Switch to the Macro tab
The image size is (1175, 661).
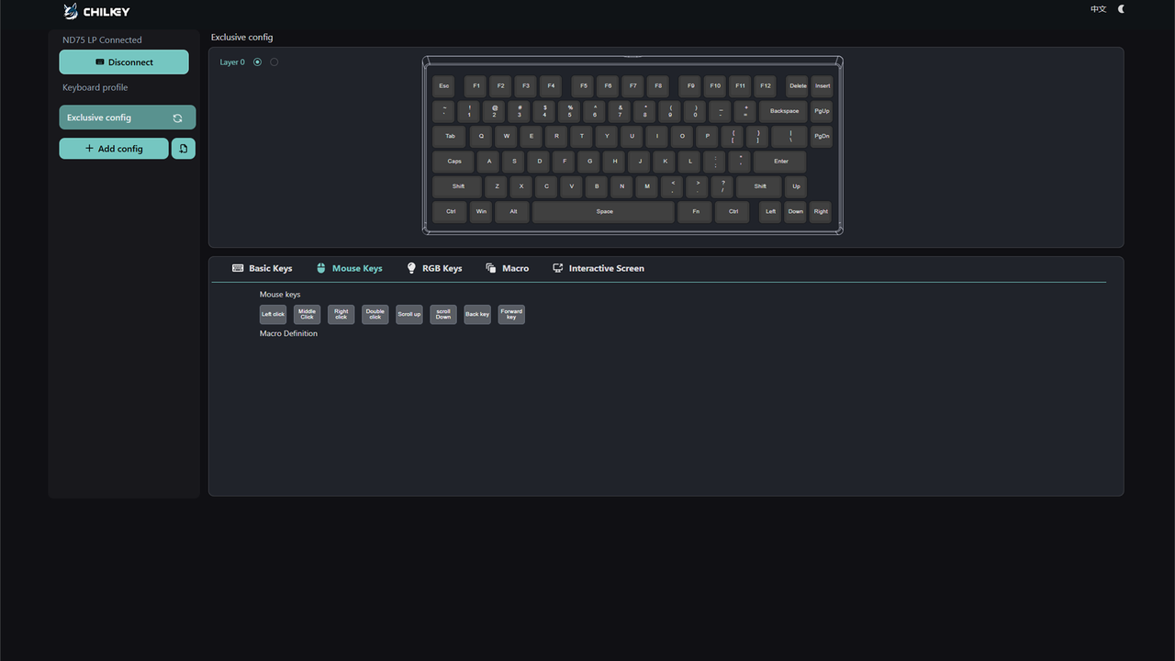pos(508,268)
